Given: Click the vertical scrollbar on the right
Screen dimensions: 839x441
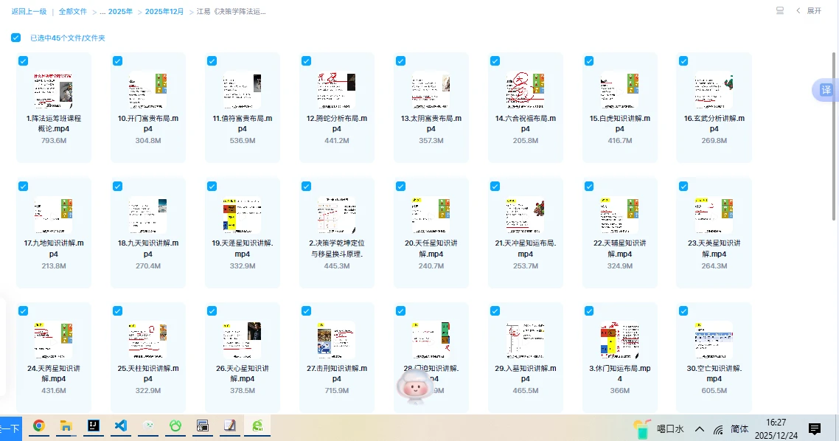Looking at the screenshot, I should 835,147.
